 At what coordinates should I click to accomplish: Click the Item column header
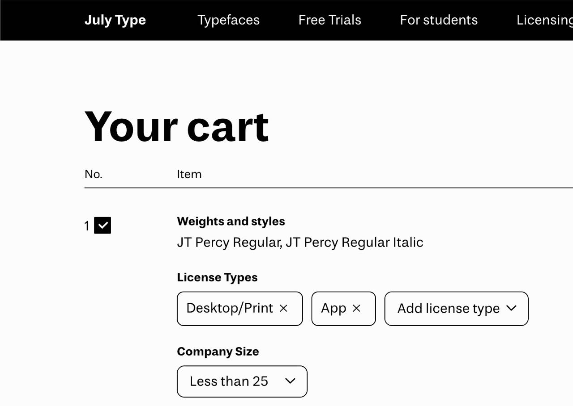coord(189,174)
